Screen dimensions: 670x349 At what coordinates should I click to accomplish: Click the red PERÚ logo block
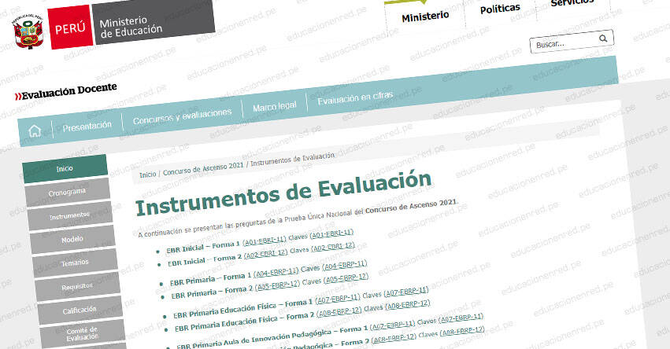70,28
